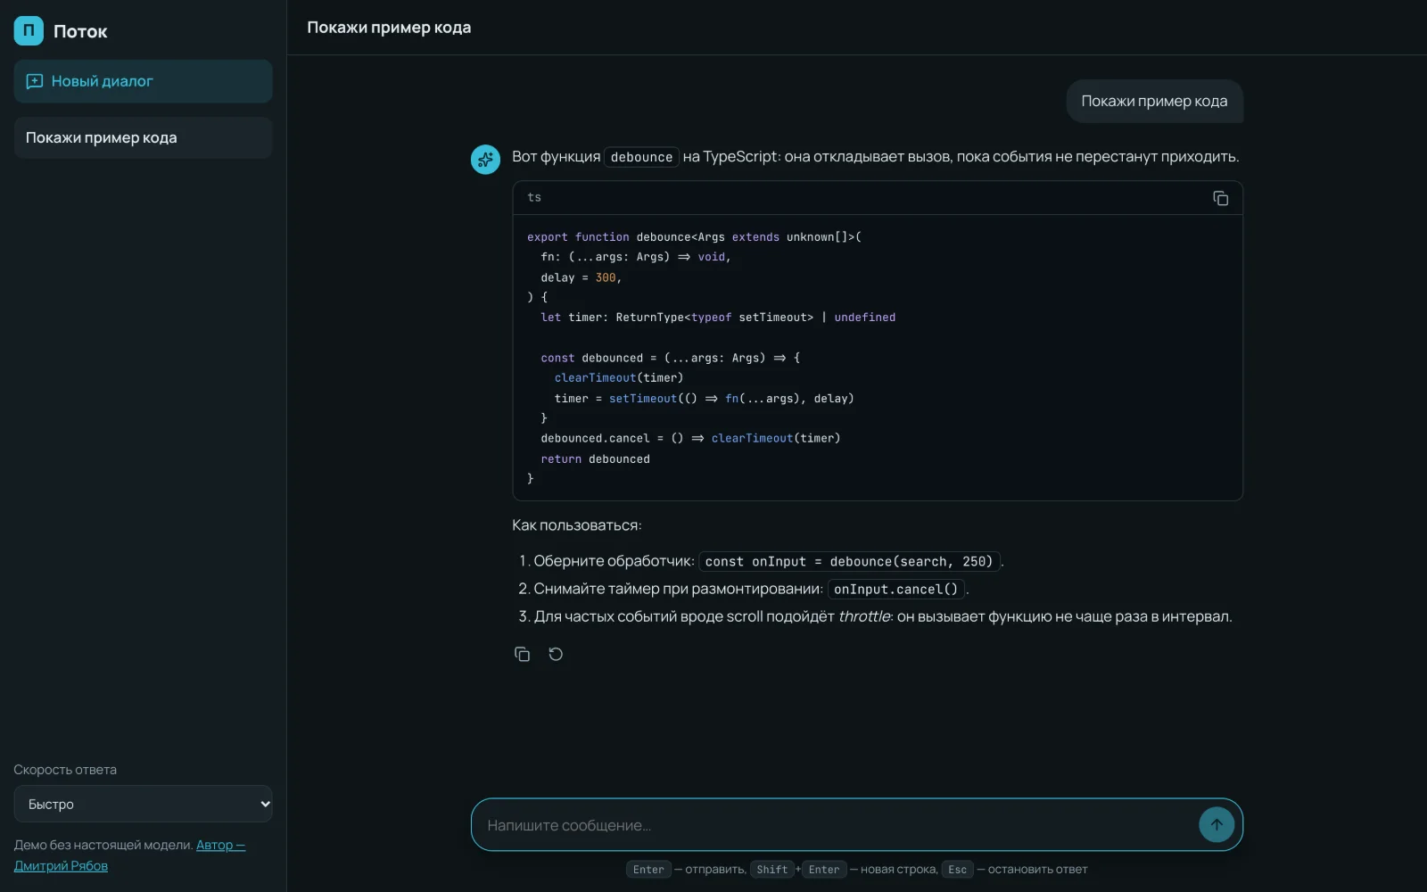Click the code const onInput = debounce(search, 250)

click(848, 561)
